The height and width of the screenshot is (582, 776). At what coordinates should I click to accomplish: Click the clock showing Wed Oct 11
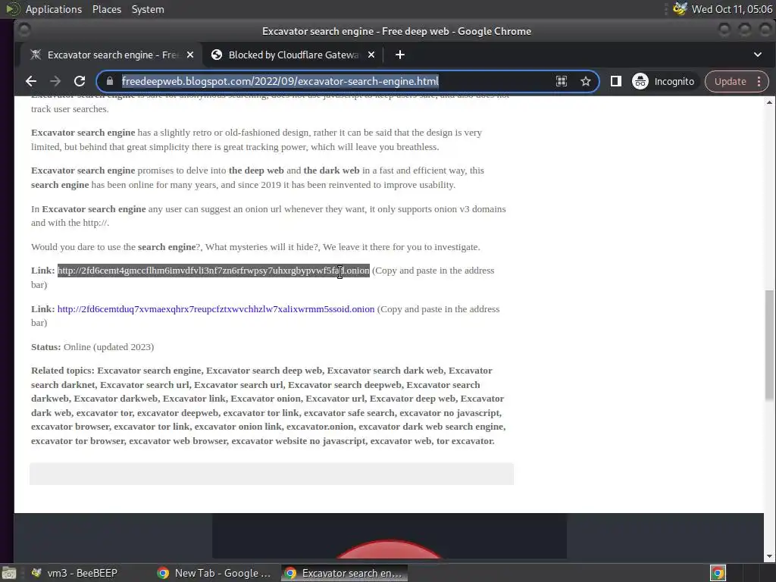pyautogui.click(x=731, y=9)
